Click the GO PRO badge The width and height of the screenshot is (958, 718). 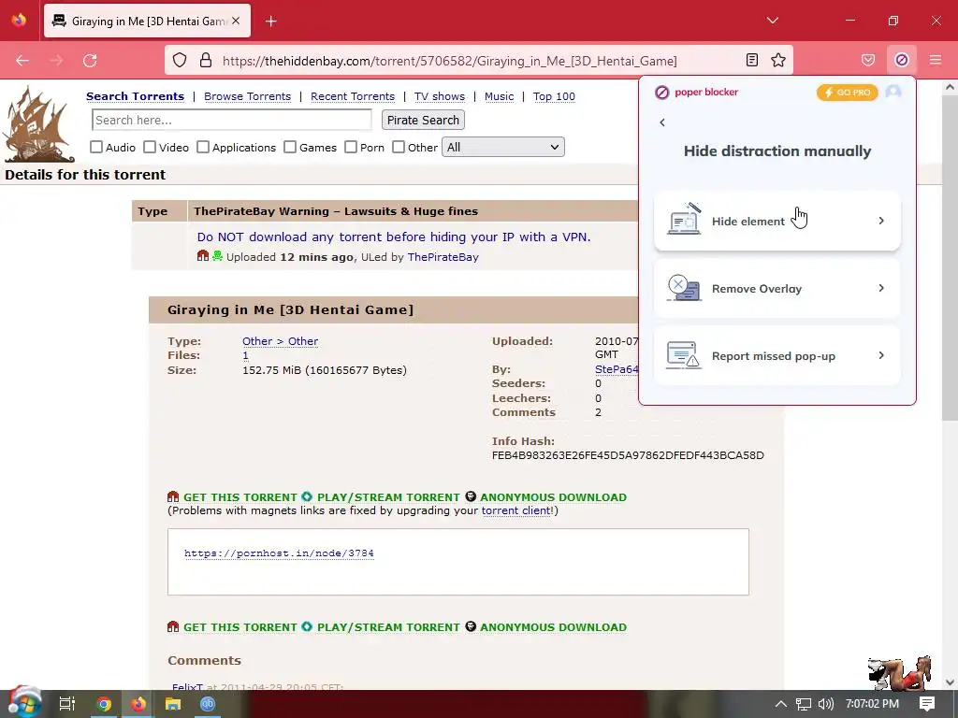point(847,93)
